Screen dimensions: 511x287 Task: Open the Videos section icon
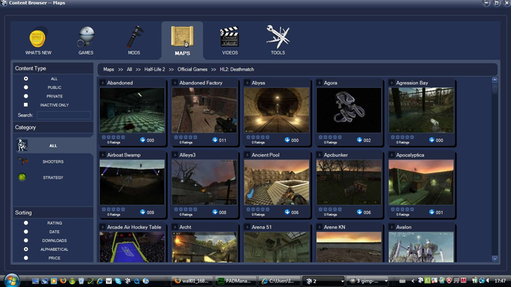(230, 36)
